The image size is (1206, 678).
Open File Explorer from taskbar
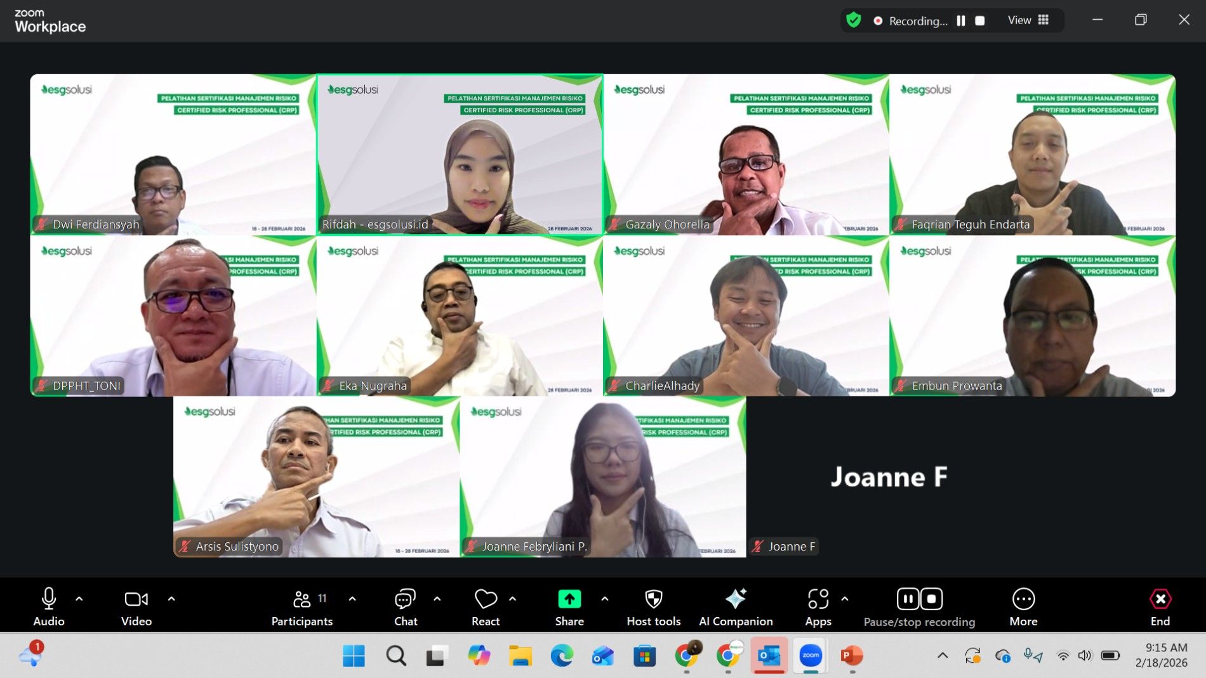point(520,656)
